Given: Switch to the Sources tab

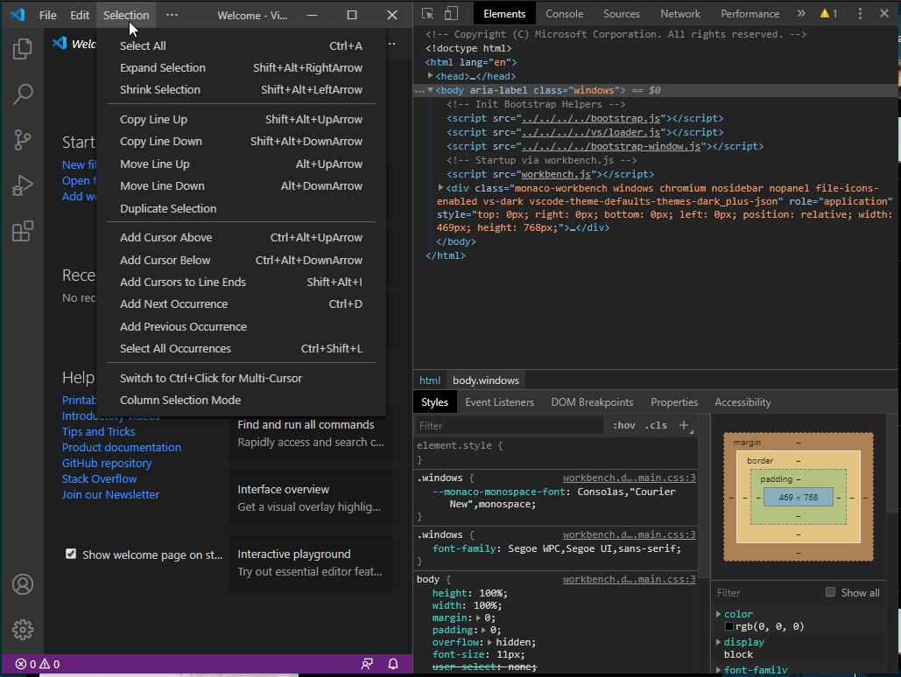Looking at the screenshot, I should pyautogui.click(x=621, y=14).
